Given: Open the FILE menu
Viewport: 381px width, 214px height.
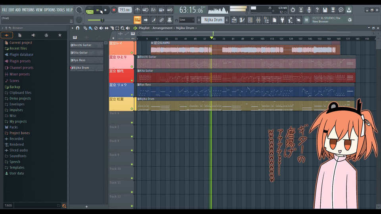Looking at the screenshot, I should [x=4, y=10].
